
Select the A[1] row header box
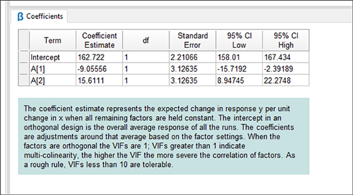pyautogui.click(x=24, y=68)
